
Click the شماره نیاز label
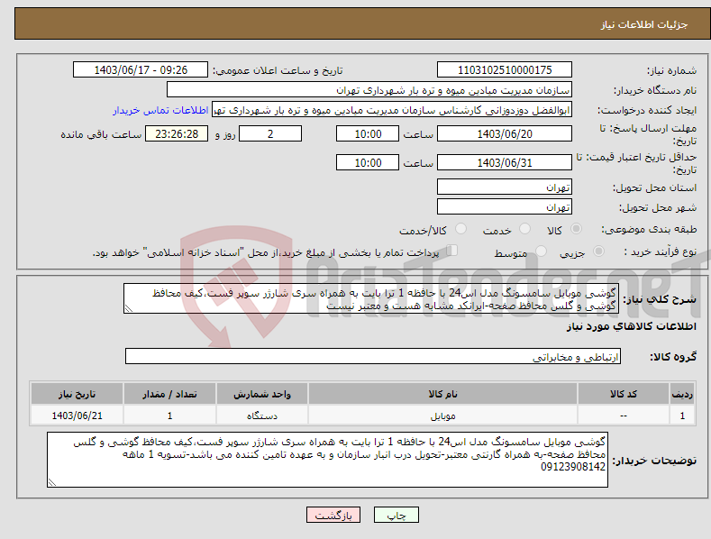pyautogui.click(x=671, y=71)
